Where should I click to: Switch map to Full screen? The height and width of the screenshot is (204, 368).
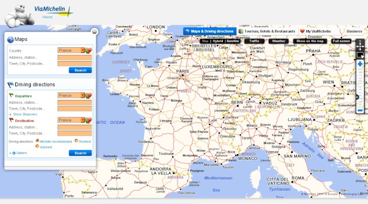(x=341, y=41)
